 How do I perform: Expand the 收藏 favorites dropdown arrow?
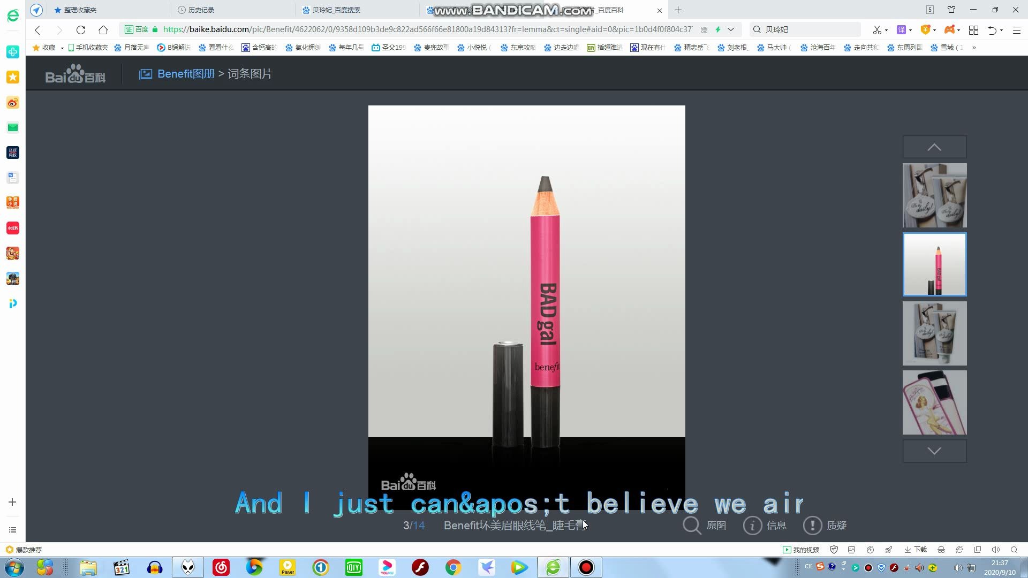(62, 48)
